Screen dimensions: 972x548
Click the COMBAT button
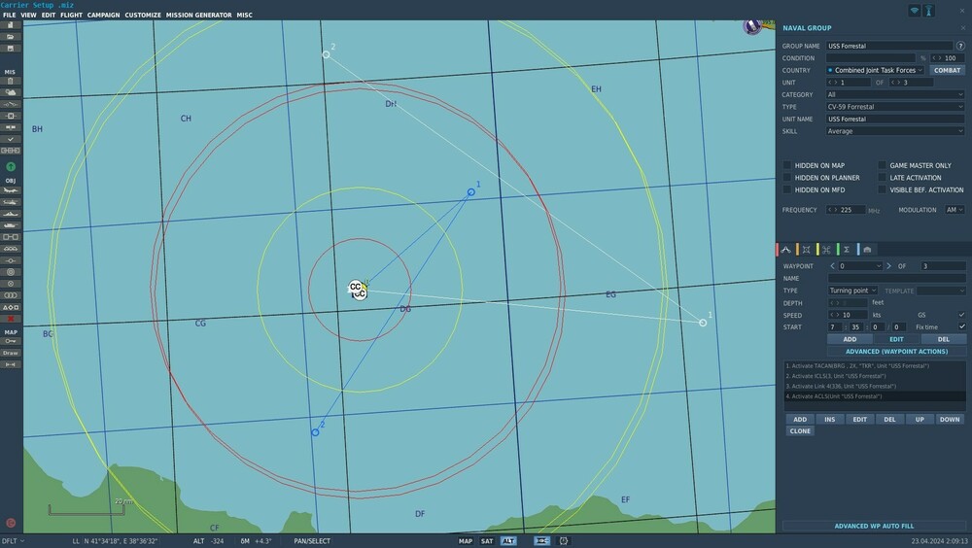[x=947, y=70]
